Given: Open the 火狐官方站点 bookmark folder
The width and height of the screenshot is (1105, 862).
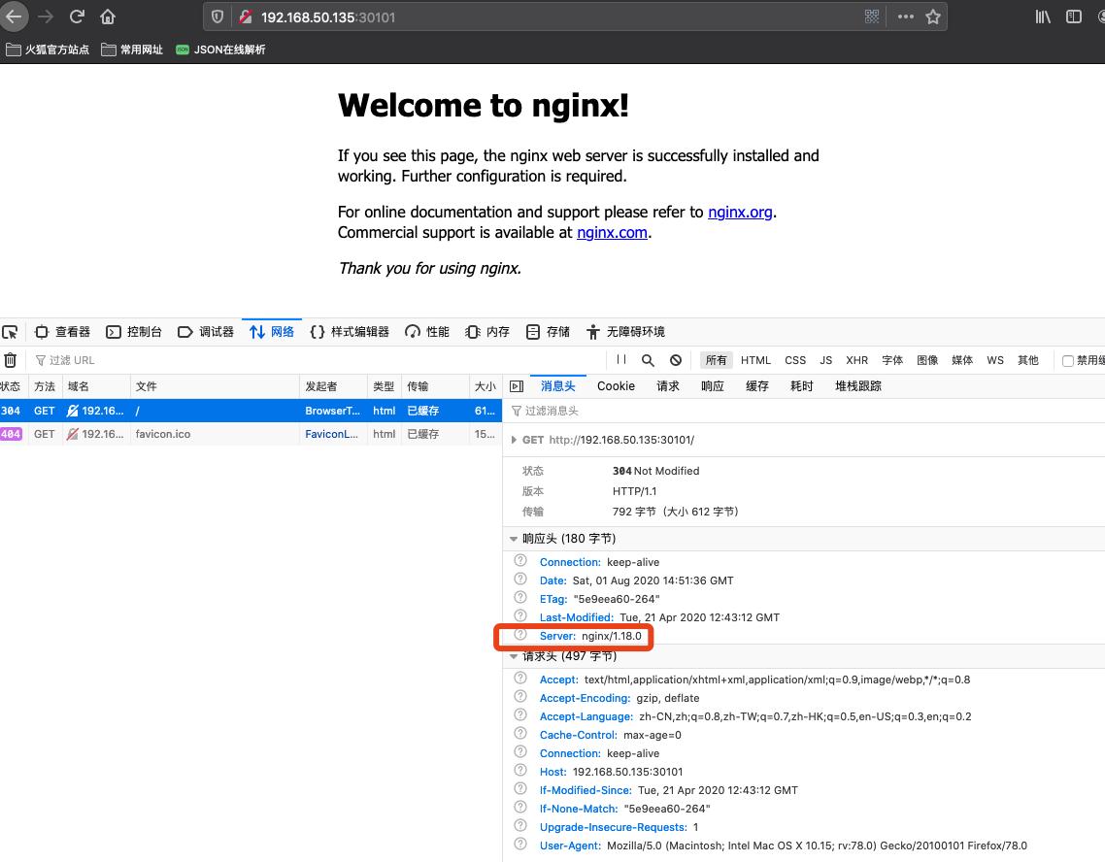Looking at the screenshot, I should pyautogui.click(x=48, y=50).
